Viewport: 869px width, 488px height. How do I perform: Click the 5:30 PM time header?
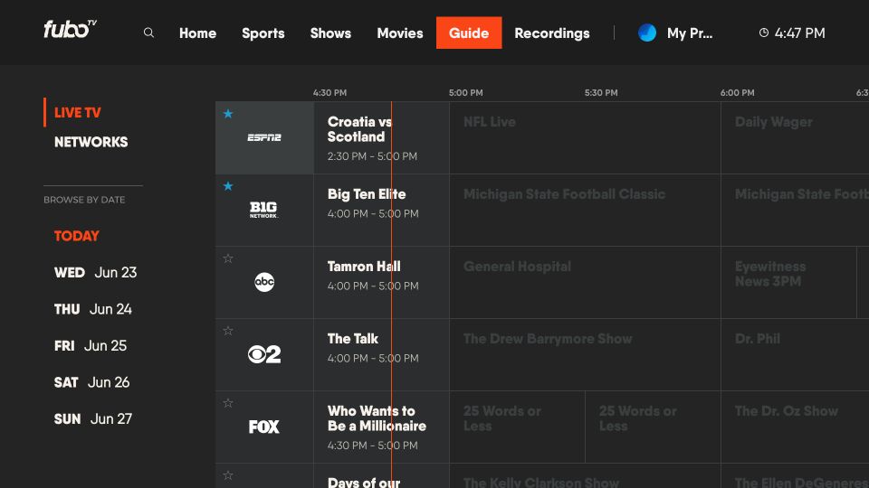[601, 92]
